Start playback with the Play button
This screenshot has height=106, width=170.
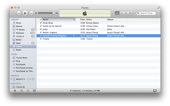pos(25,13)
